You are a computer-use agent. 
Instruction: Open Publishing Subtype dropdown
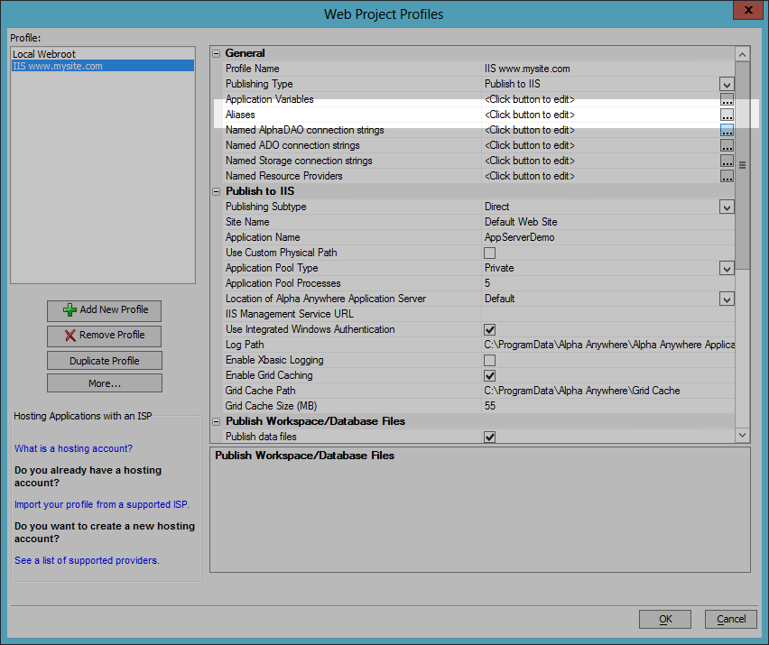[x=727, y=207]
